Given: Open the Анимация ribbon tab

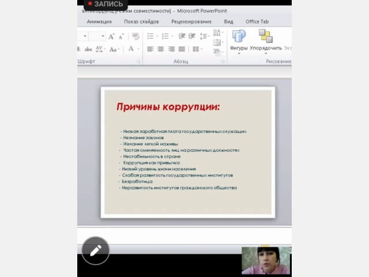Looking at the screenshot, I should 99,22.
